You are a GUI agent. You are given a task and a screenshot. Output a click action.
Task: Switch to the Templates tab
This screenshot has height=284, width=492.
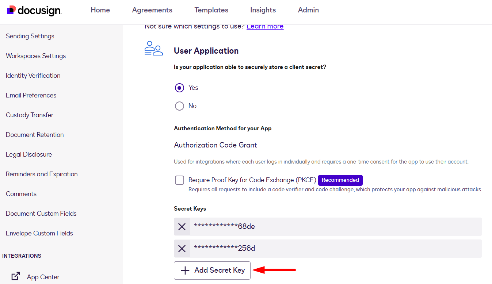click(211, 10)
